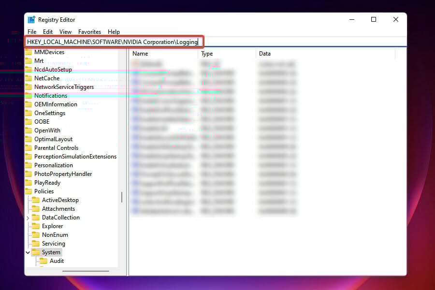
Task: Select the OpenWith folder icon
Action: tap(29, 130)
